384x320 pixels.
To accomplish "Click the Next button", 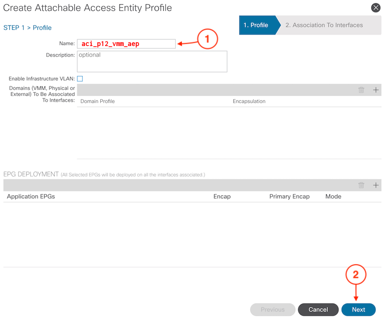I will tap(359, 309).
